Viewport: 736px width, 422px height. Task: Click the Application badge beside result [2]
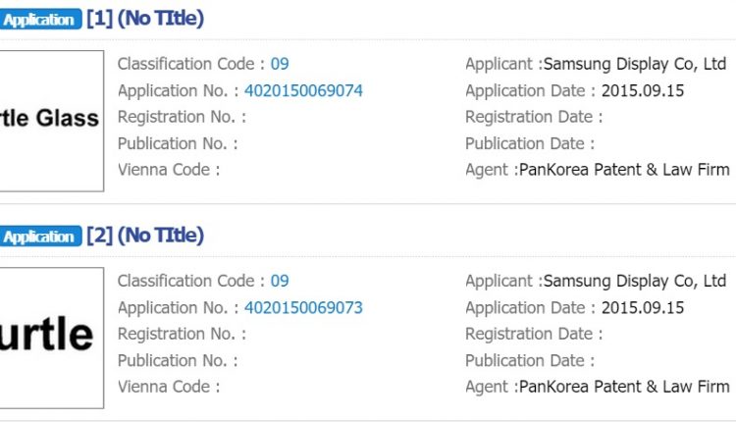click(x=39, y=237)
